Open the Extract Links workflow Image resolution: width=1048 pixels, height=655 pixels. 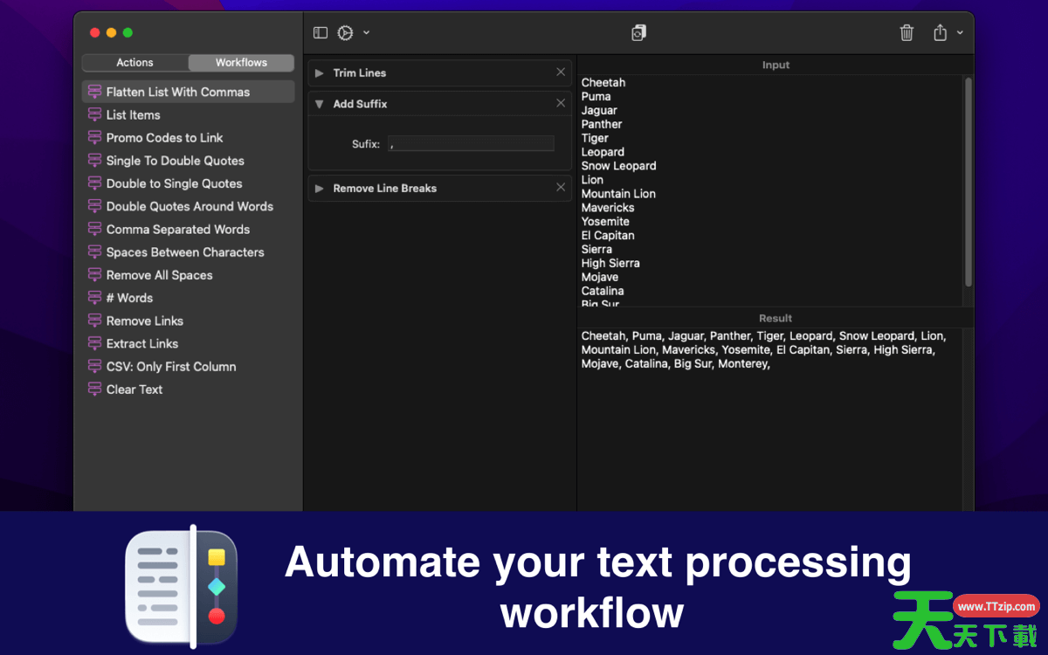click(142, 344)
